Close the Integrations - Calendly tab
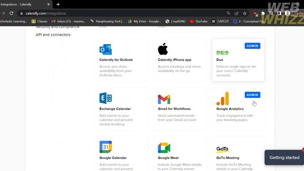Screen dimensions: 304x171 tap(48, 4)
